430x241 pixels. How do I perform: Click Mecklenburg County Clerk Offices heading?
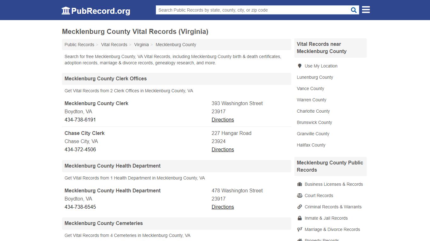pyautogui.click(x=105, y=78)
